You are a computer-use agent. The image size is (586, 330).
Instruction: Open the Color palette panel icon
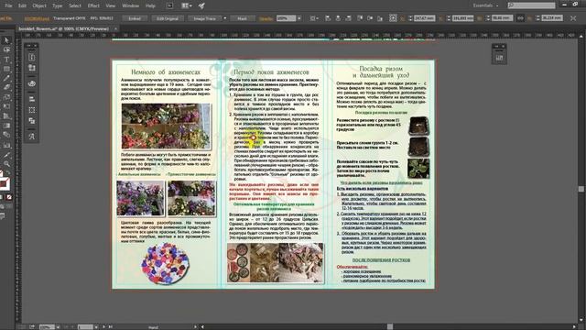point(32,83)
